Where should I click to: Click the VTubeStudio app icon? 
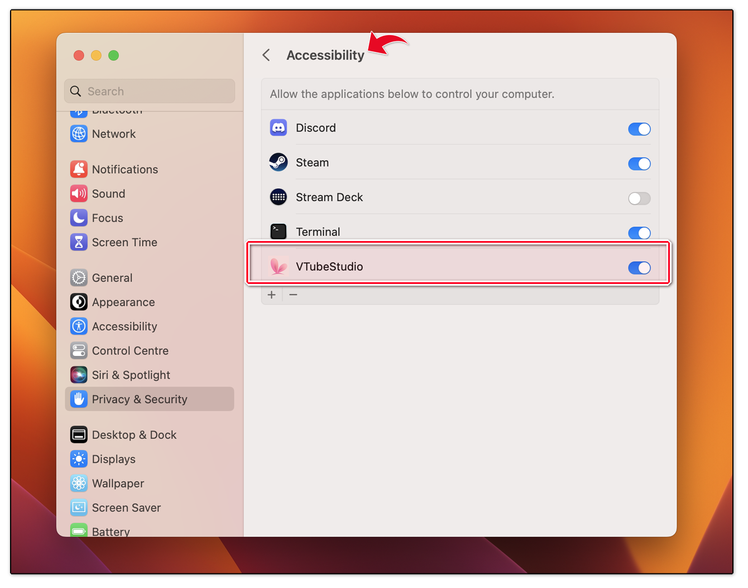279,266
